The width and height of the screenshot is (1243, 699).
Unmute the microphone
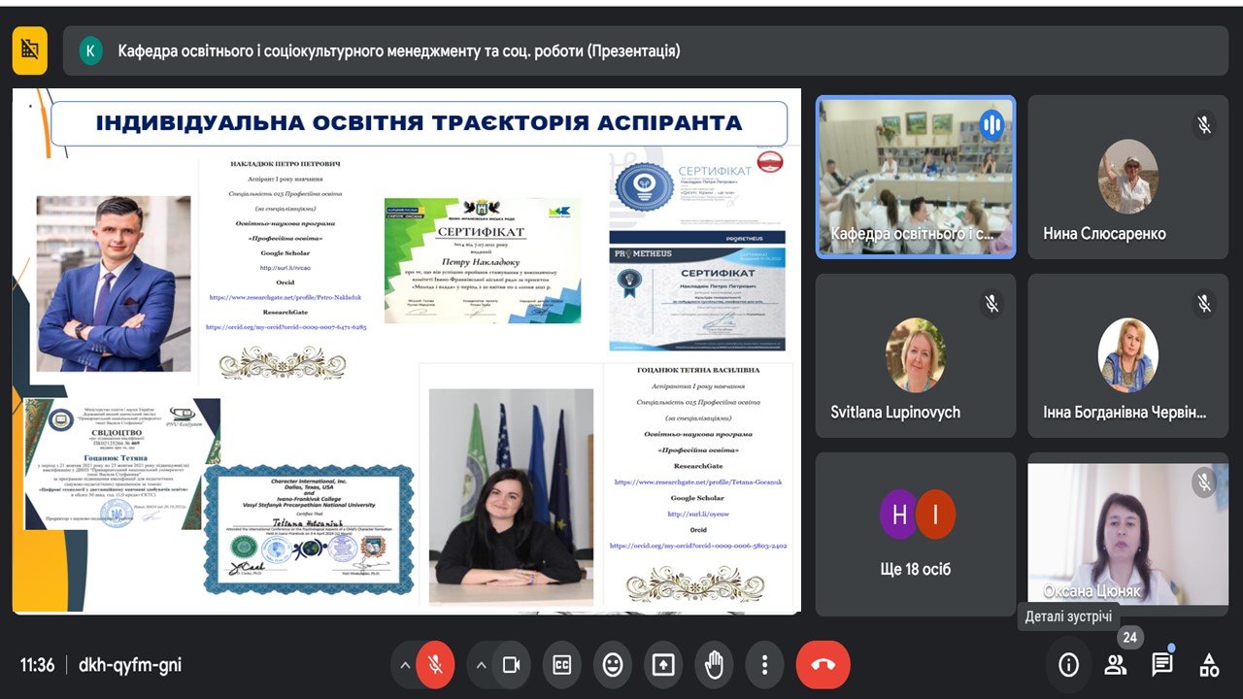435,665
